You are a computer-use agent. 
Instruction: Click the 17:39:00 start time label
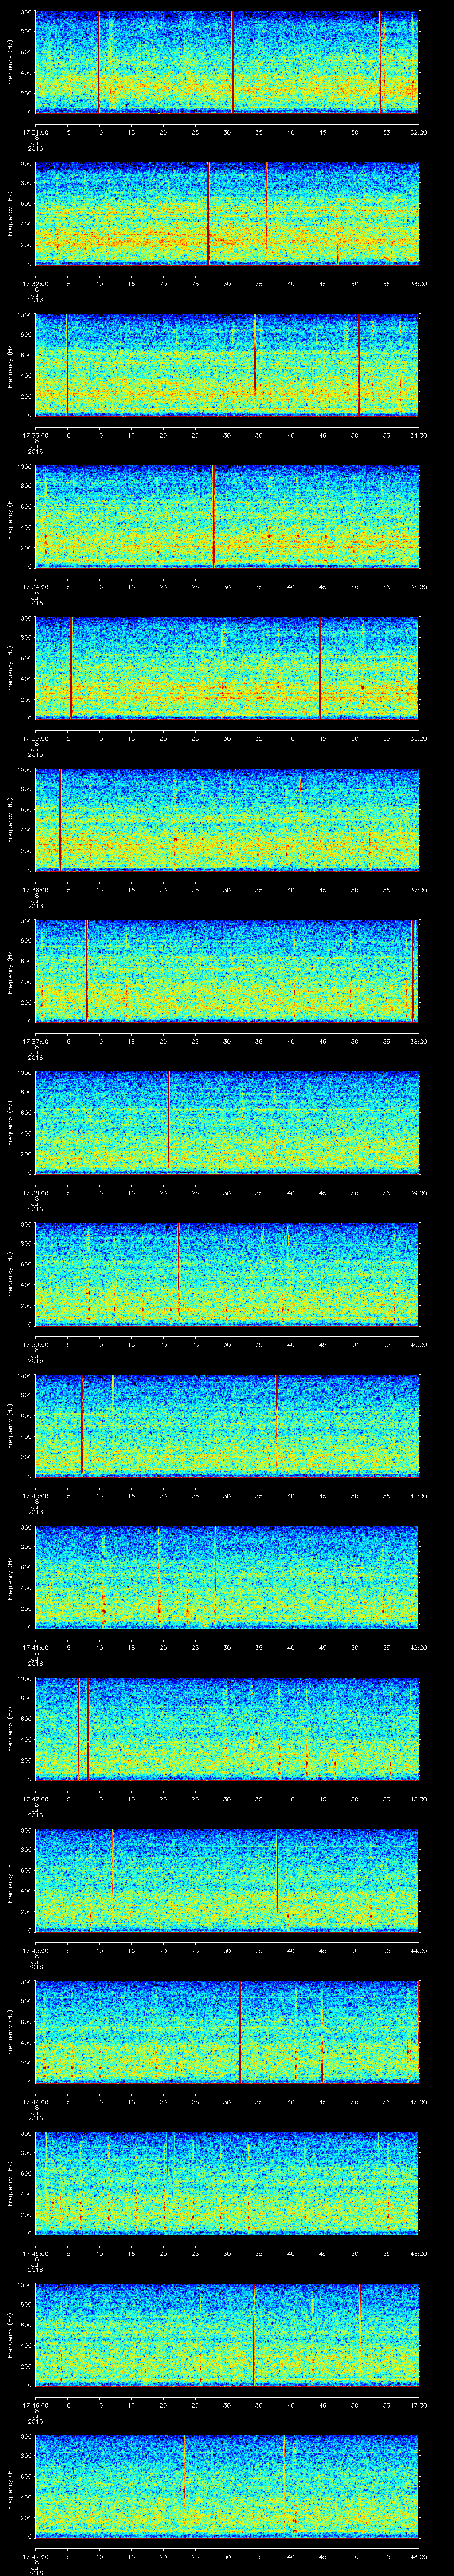tap(36, 1344)
